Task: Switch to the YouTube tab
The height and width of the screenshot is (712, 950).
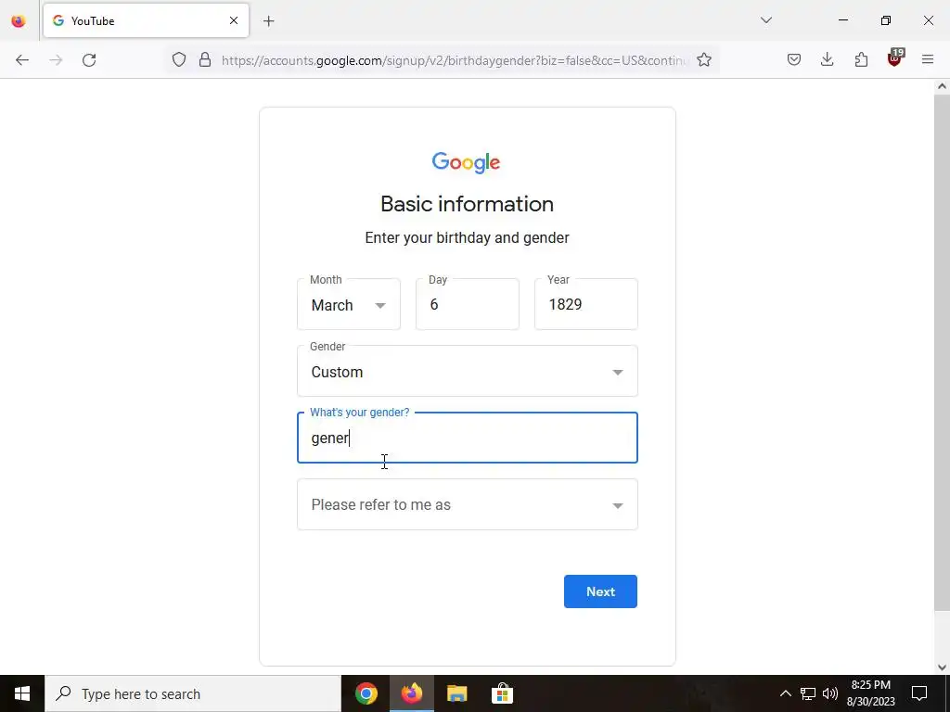Action: [146, 20]
